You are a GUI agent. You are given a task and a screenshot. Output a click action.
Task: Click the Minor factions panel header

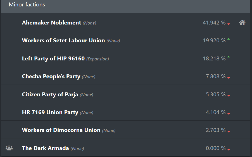125,6
